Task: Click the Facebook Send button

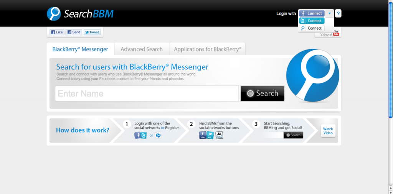Action: pyautogui.click(x=74, y=32)
